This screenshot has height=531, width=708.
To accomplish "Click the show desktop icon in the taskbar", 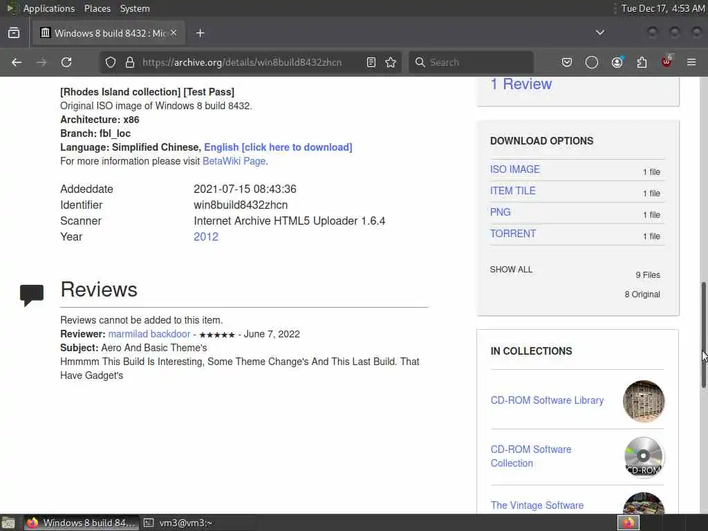I will 8,523.
